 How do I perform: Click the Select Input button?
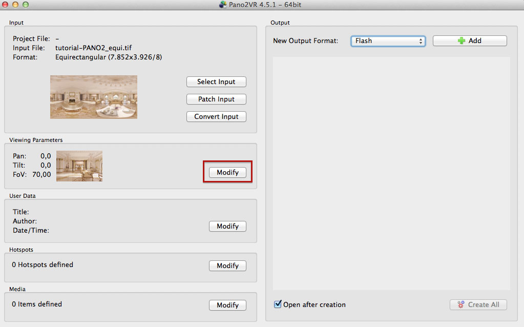[x=216, y=81]
